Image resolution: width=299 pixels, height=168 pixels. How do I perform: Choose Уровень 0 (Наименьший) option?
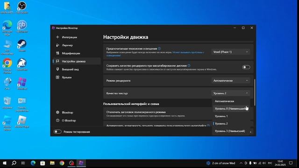coord(231,109)
